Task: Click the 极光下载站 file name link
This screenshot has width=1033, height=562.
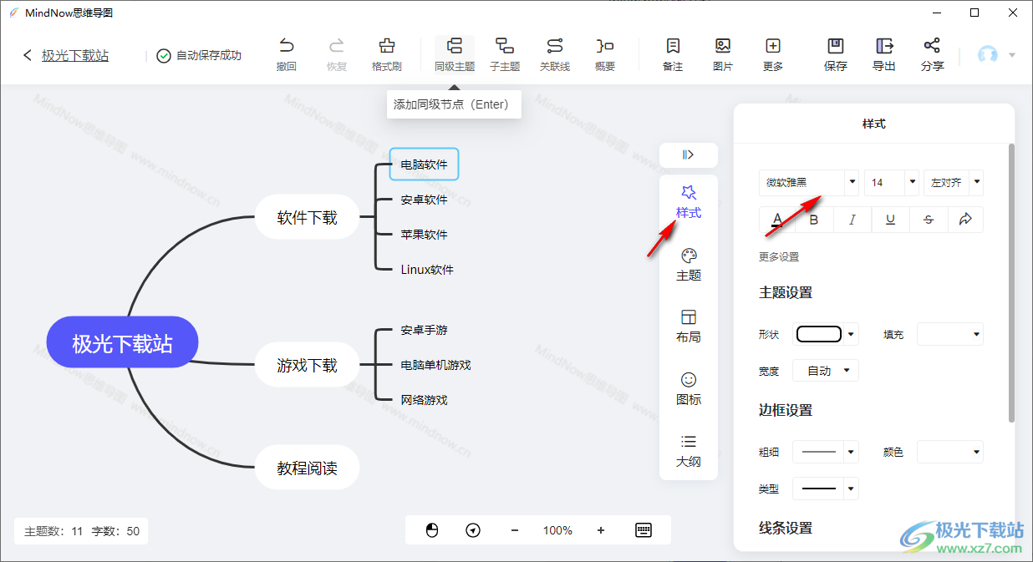Action: click(75, 55)
